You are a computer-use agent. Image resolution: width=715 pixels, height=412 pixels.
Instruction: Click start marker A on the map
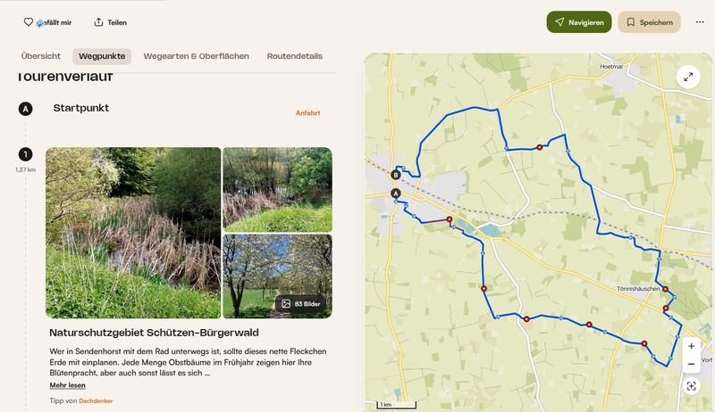click(396, 194)
